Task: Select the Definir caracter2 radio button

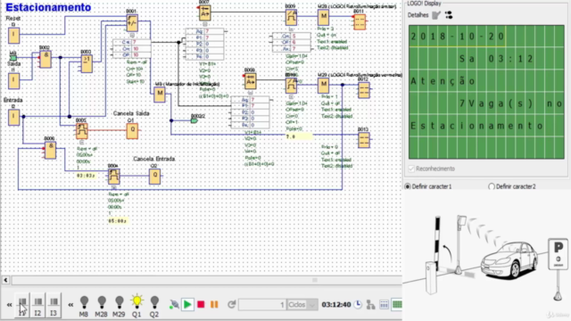Action: [492, 186]
